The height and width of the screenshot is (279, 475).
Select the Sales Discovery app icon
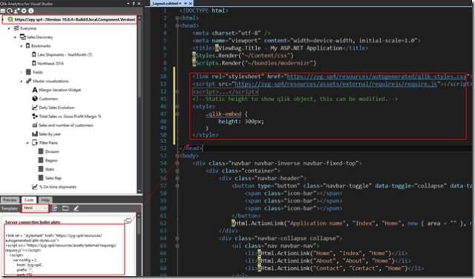click(x=22, y=37)
